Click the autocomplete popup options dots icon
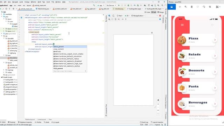This screenshot has width=224, height=126. point(85,71)
